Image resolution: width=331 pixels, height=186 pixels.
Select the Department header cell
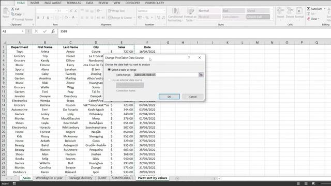20,47
